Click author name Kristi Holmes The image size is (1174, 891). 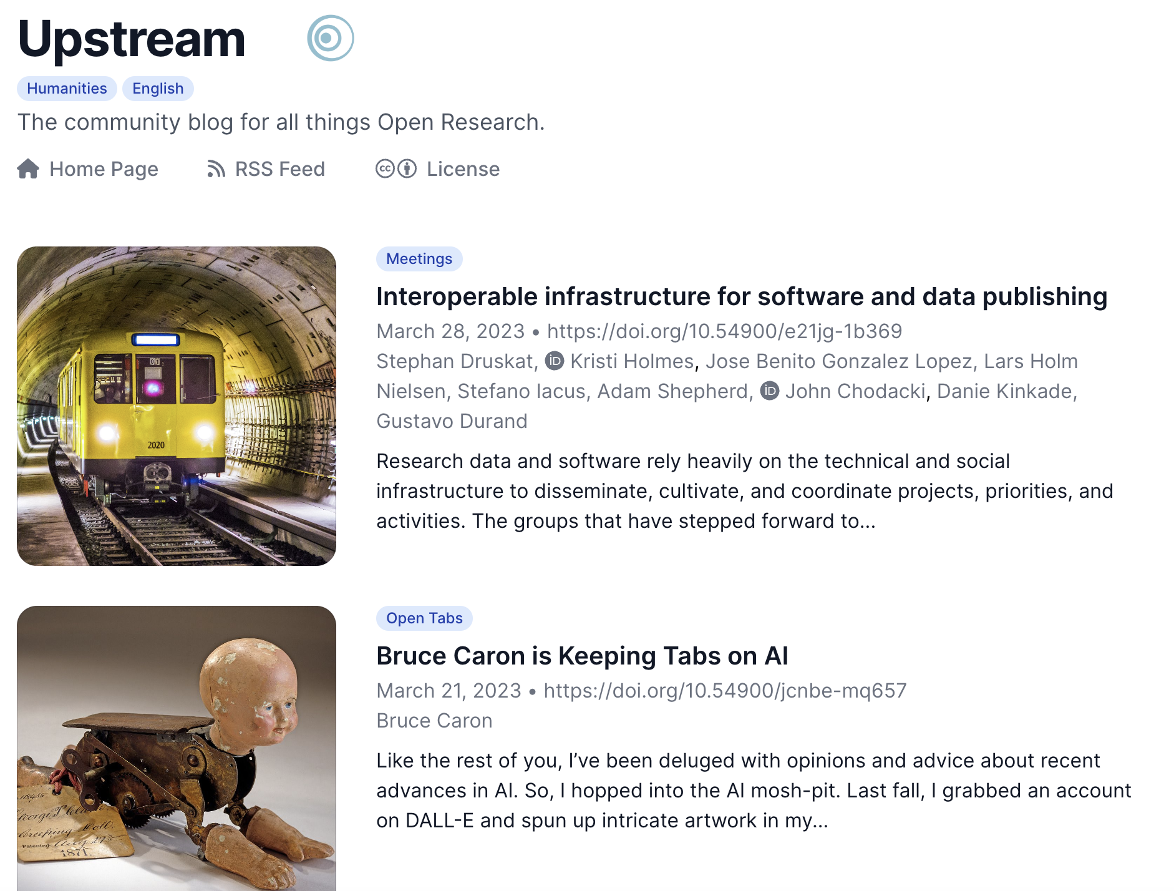(x=631, y=361)
